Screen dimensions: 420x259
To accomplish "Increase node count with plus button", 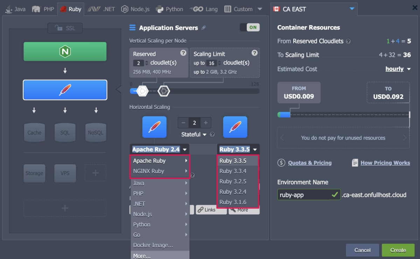I will (206, 123).
